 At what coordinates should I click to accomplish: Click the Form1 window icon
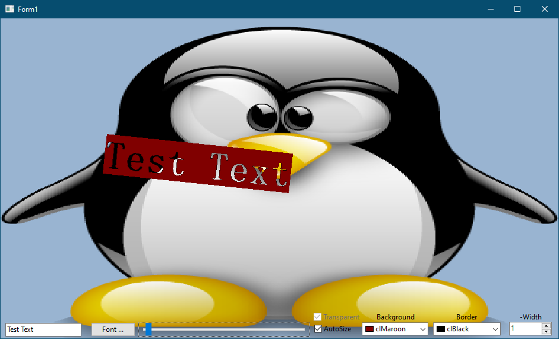[10, 9]
